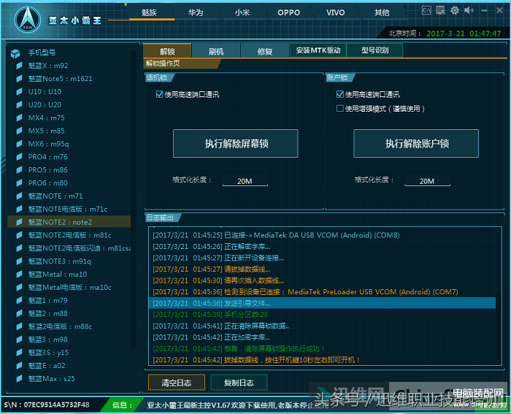The width and height of the screenshot is (511, 414).
Task: Open the 安装MTK驱动 tab
Action: coord(318,50)
